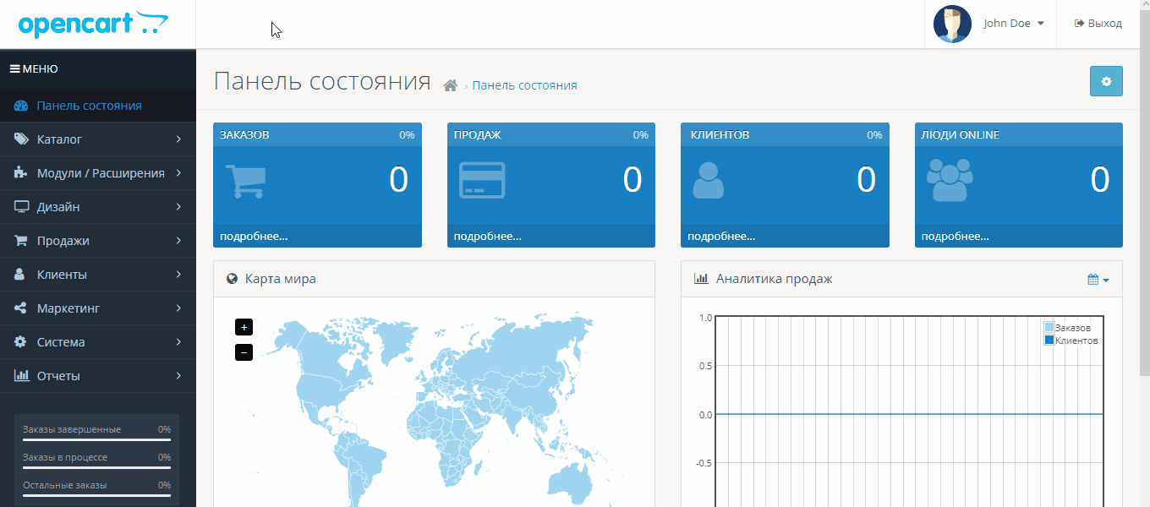Image resolution: width=1150 pixels, height=507 pixels.
Task: Click the Выход logout link
Action: 1098,24
